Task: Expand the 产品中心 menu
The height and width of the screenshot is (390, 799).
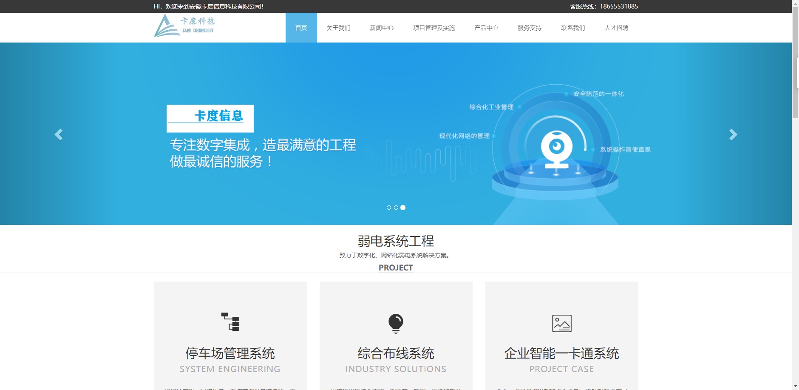Action: pos(486,28)
